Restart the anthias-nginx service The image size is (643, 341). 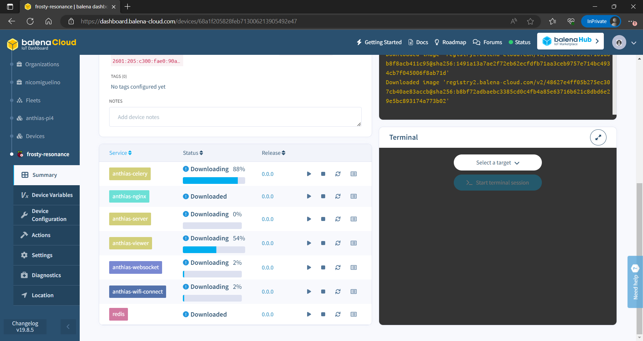point(338,196)
